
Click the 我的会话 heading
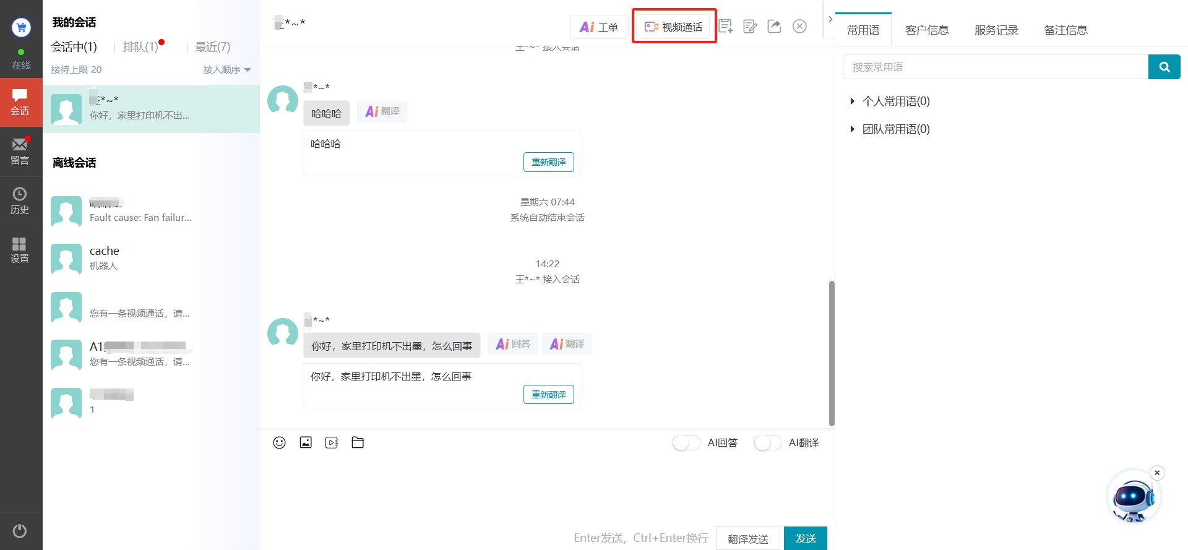click(x=74, y=22)
